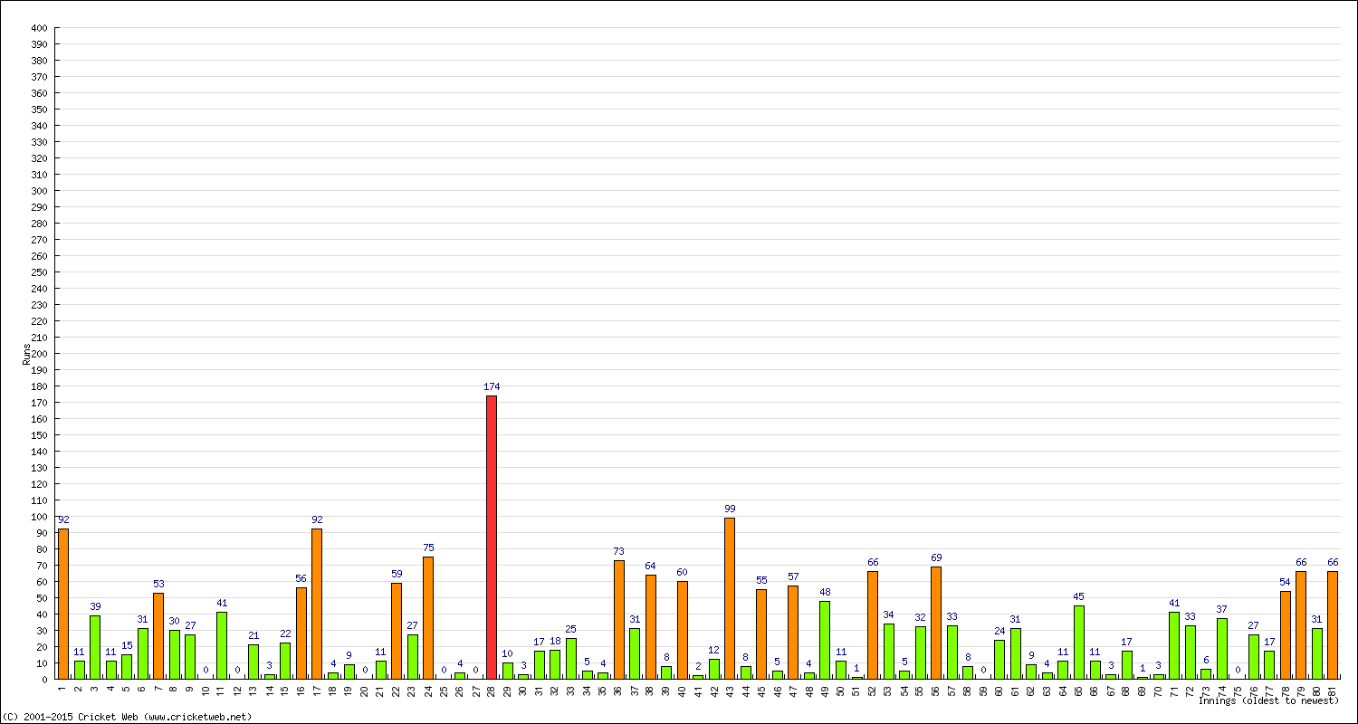This screenshot has height=724, width=1358.
Task: Select the '100' y-axis tick label
Action: pos(39,517)
